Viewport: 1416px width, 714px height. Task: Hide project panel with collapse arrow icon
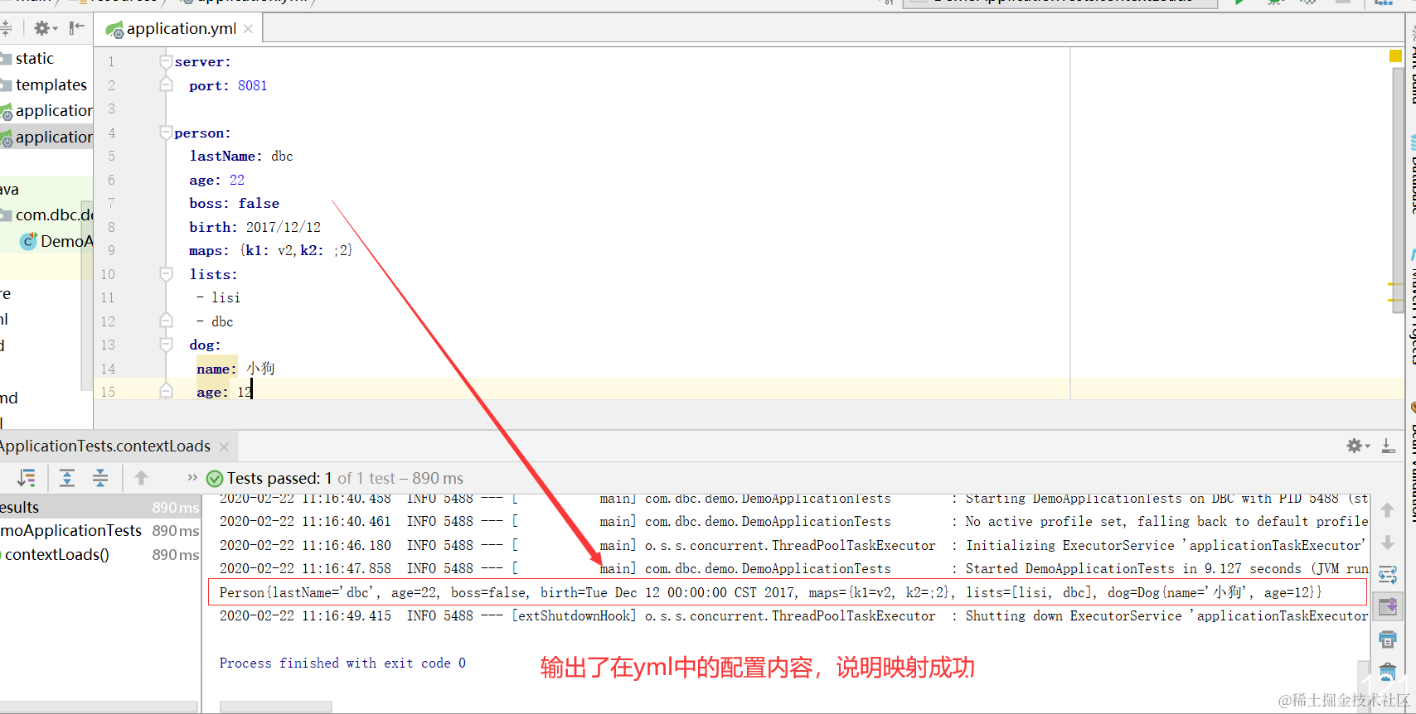77,28
